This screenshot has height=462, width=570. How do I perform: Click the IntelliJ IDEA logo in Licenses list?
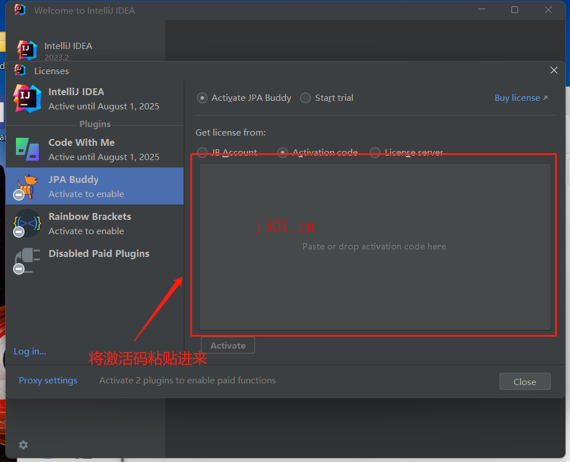click(x=27, y=99)
